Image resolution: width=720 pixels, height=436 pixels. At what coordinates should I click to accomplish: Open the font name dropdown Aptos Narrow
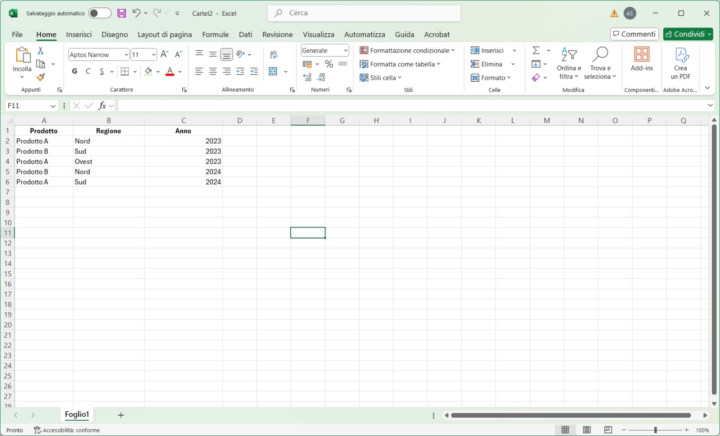[x=126, y=55]
